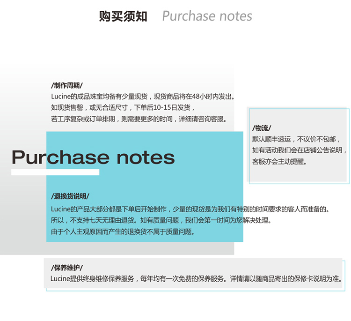Click the 默认顺丰速运 shipping line

click(x=294, y=139)
